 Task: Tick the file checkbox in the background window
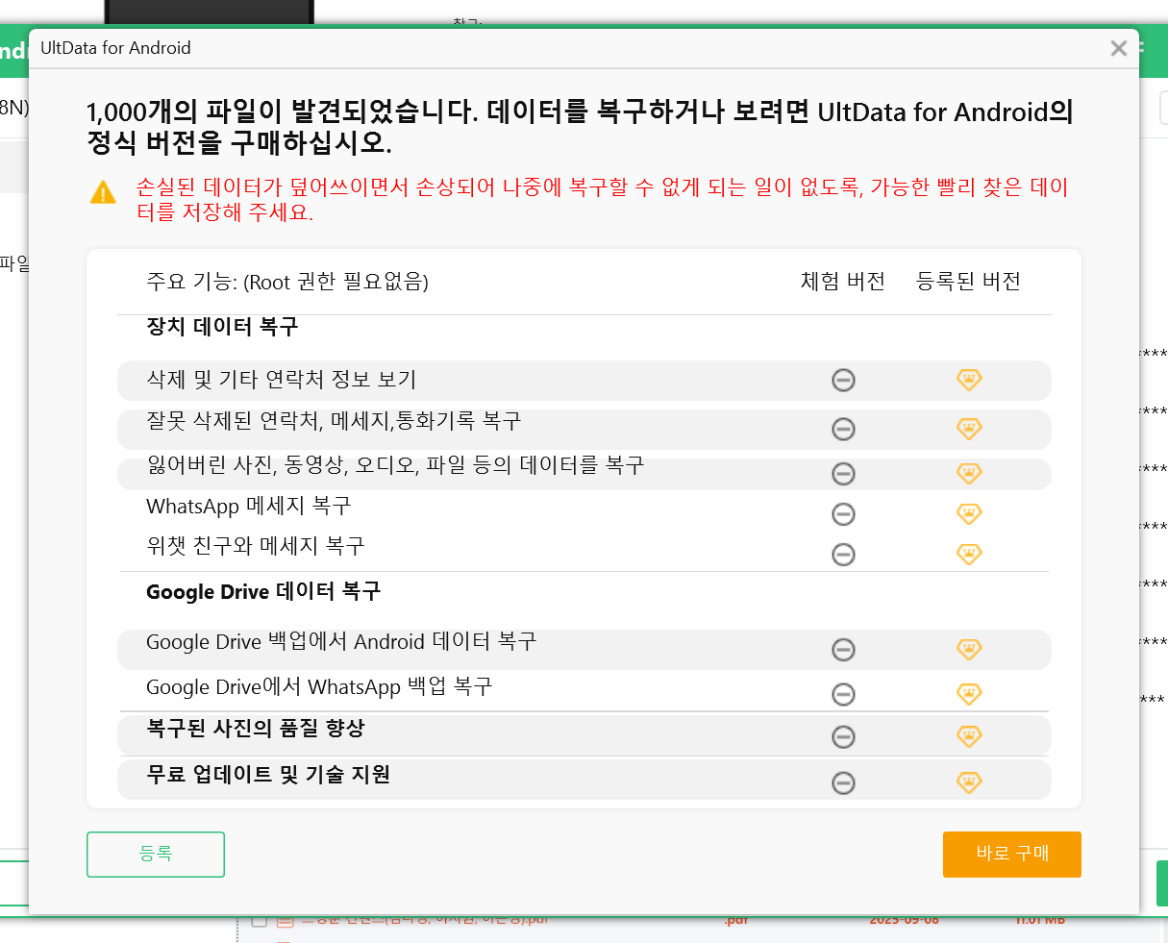[259, 921]
